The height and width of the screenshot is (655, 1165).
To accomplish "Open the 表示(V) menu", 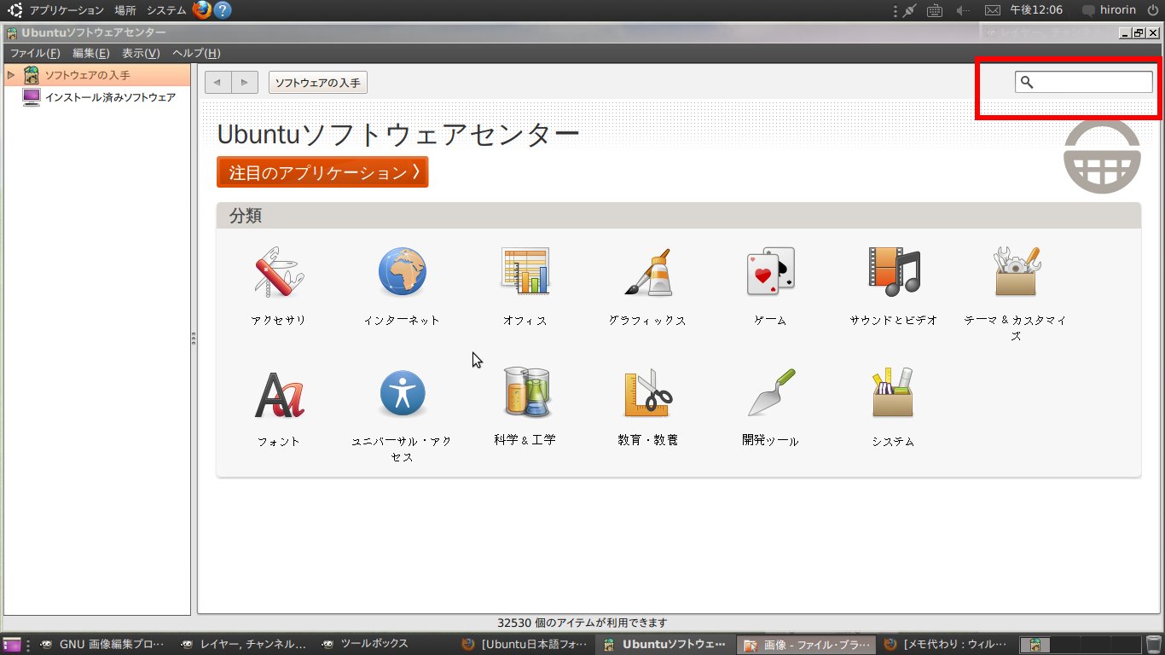I will point(141,53).
